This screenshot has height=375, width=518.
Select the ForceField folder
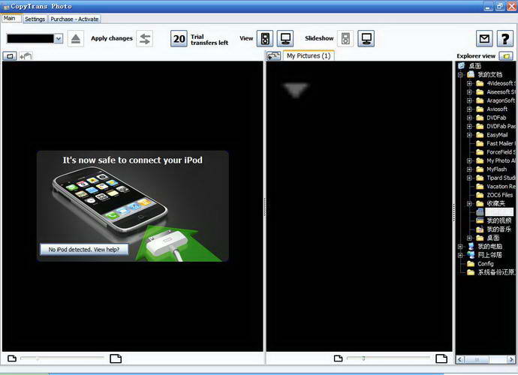[x=501, y=151]
